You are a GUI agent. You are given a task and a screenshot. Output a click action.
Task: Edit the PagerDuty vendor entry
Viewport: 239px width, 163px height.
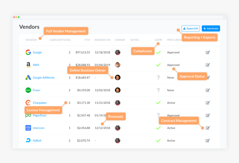pos(208,115)
